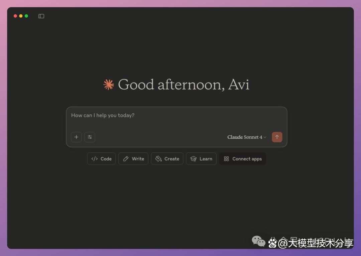Open the search and tools settings icon
The width and height of the screenshot is (361, 256).
pyautogui.click(x=90, y=137)
